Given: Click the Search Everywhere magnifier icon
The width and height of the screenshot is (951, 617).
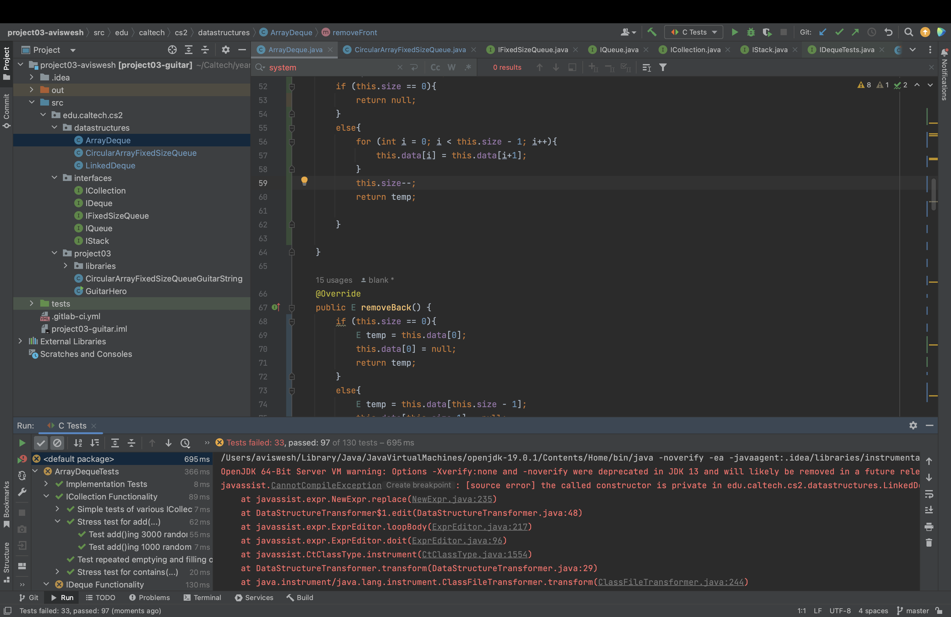Looking at the screenshot, I should point(908,32).
